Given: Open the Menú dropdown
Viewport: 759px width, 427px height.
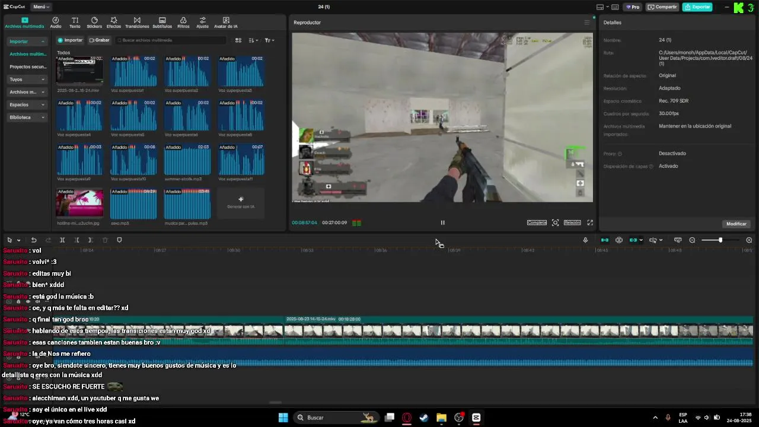Looking at the screenshot, I should click(x=41, y=7).
